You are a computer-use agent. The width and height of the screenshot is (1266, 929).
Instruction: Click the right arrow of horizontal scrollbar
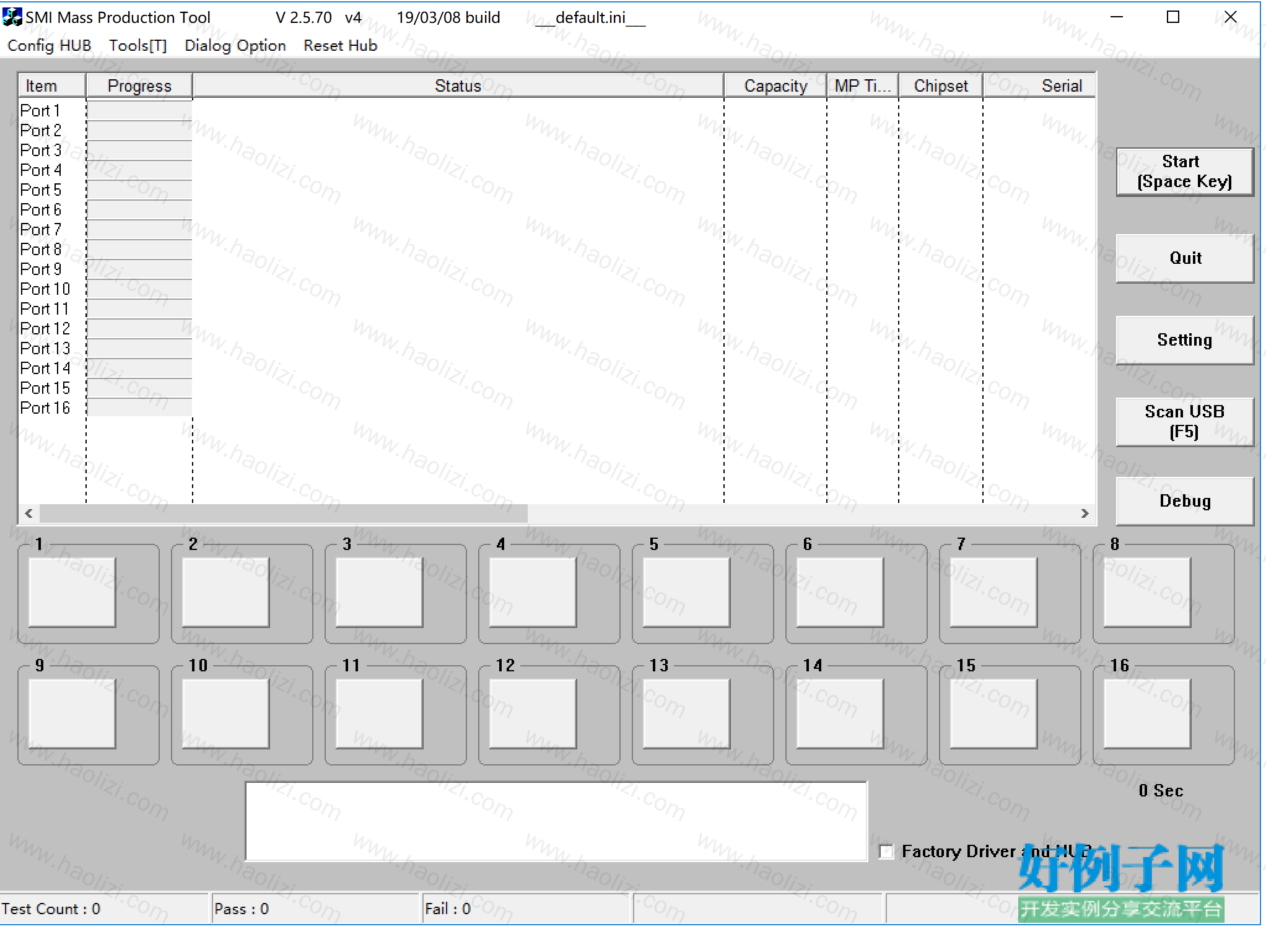1085,513
